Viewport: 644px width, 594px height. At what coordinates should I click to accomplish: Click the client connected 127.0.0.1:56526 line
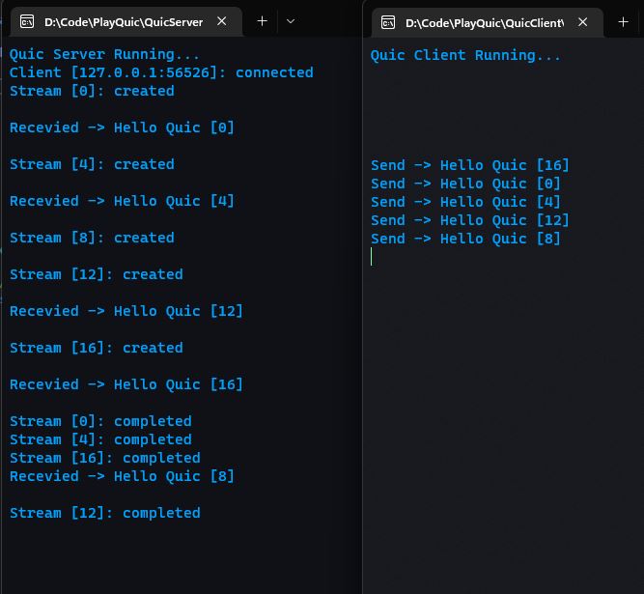(x=161, y=72)
